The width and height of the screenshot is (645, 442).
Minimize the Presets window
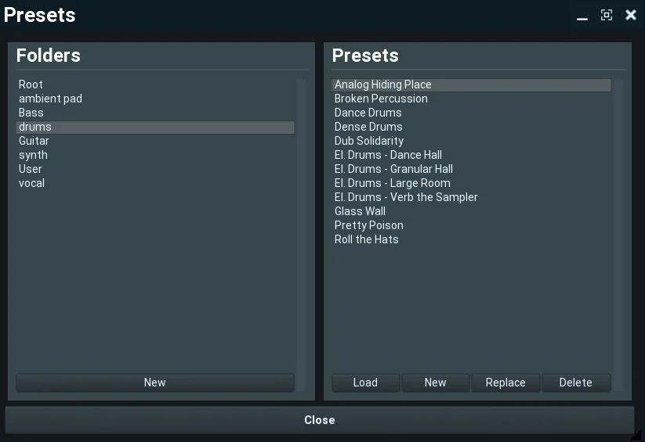tap(582, 16)
